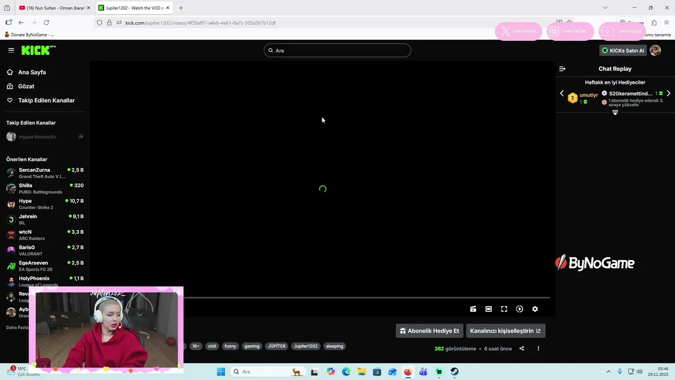Open volume control in system tray
Viewport: 675px width, 380px height.
click(x=639, y=372)
